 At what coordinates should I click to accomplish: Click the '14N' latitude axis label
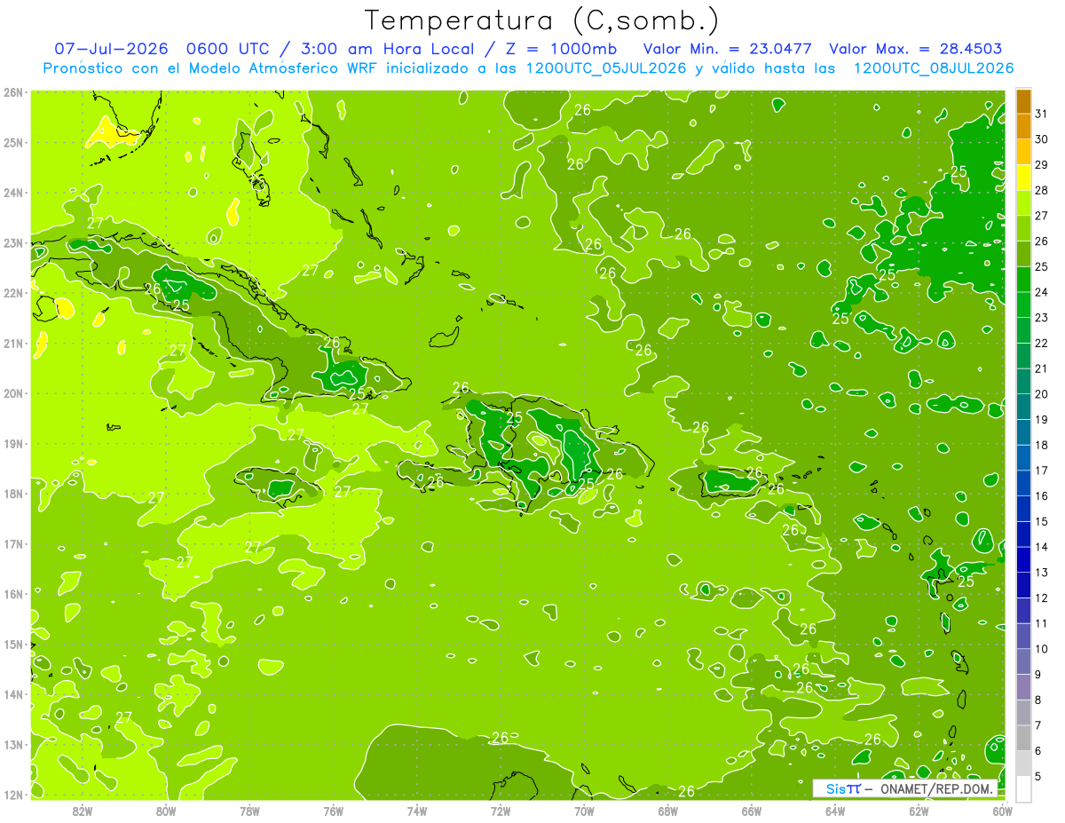tap(12, 694)
